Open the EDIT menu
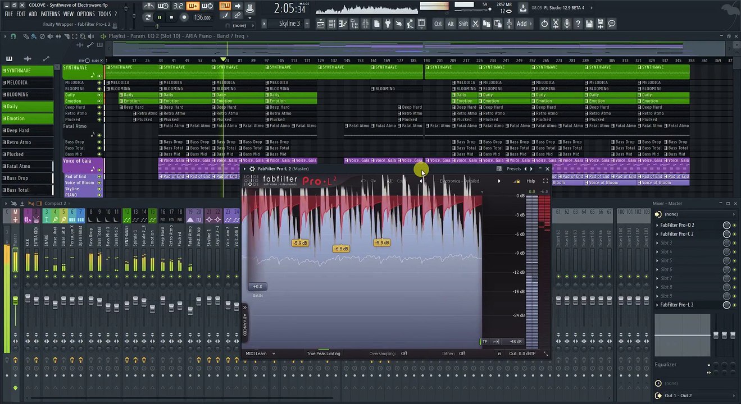 click(x=21, y=14)
